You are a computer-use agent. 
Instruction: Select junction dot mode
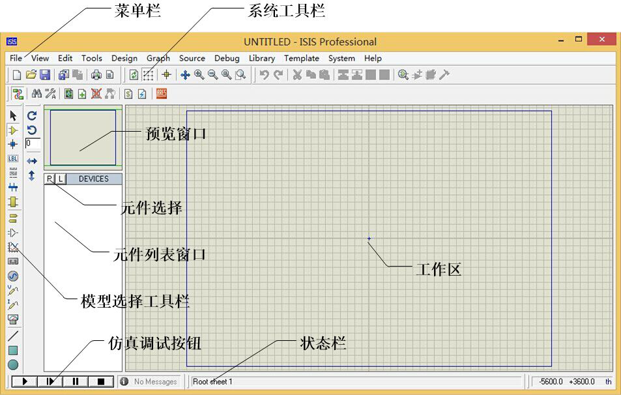click(x=13, y=144)
